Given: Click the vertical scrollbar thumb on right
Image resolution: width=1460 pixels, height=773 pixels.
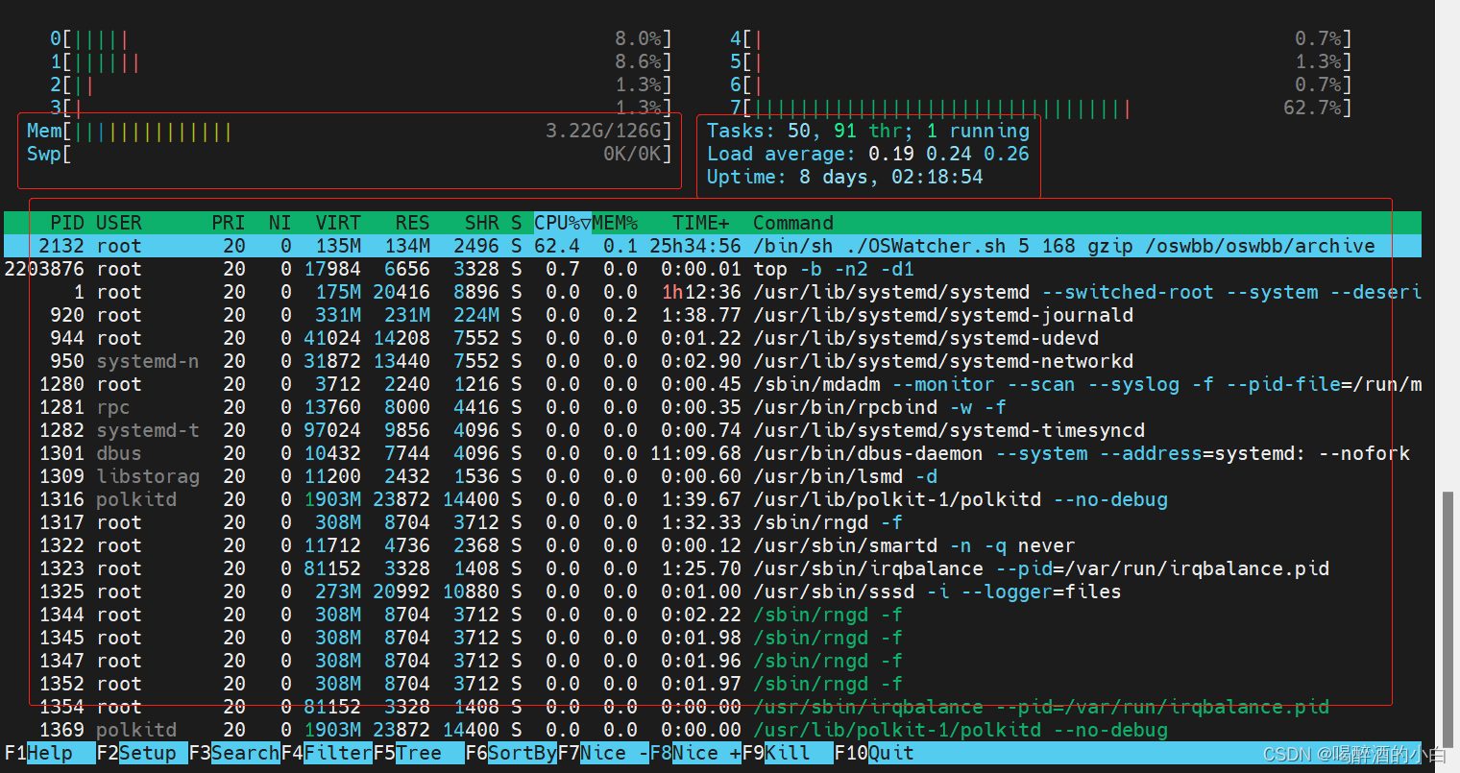Looking at the screenshot, I should click(1448, 619).
